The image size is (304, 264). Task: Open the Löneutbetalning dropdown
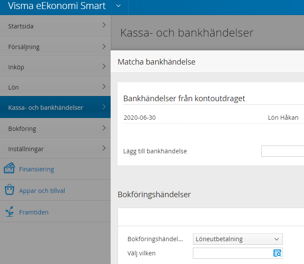(238, 239)
